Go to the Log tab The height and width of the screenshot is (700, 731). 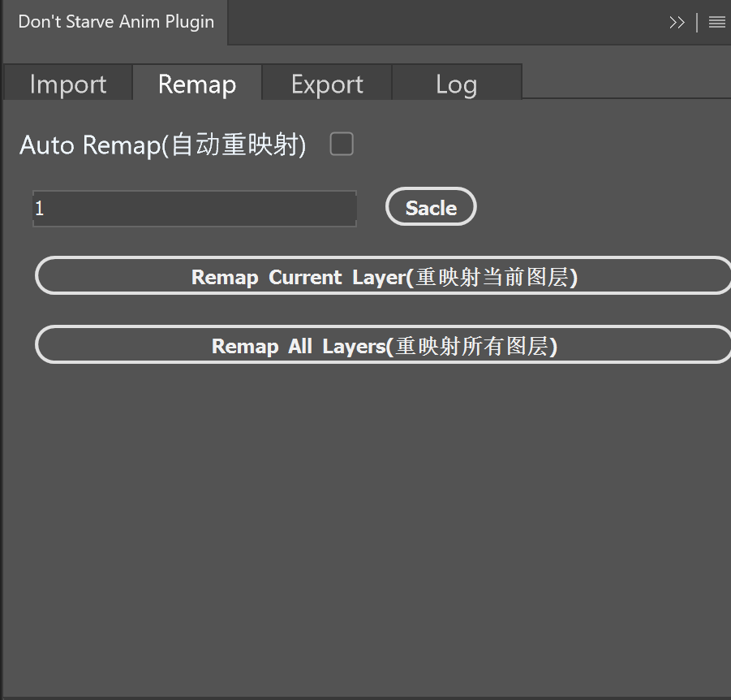[x=456, y=84]
